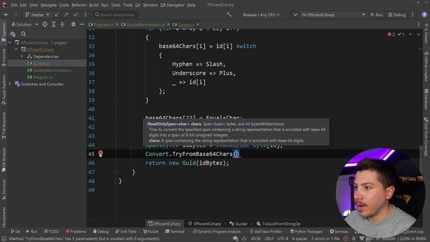Screen dimensions: 430x242
Task: Open the Terminal tool window
Action: pos(175,231)
